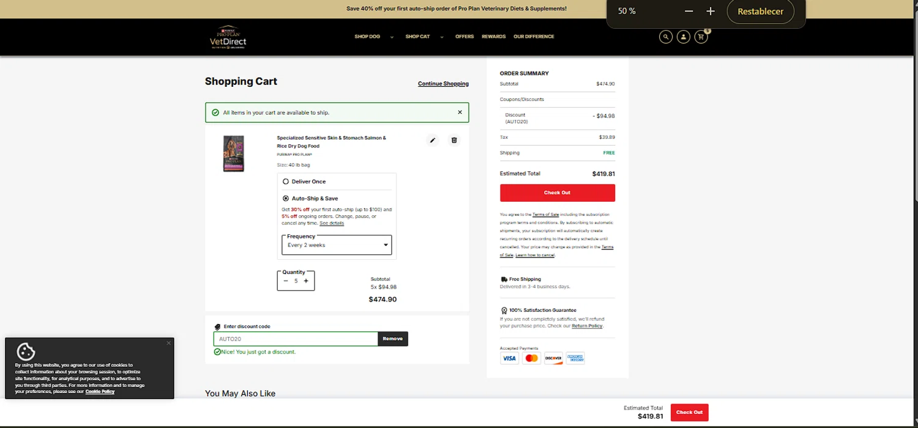Increase browser zoom with plus button

click(x=711, y=11)
